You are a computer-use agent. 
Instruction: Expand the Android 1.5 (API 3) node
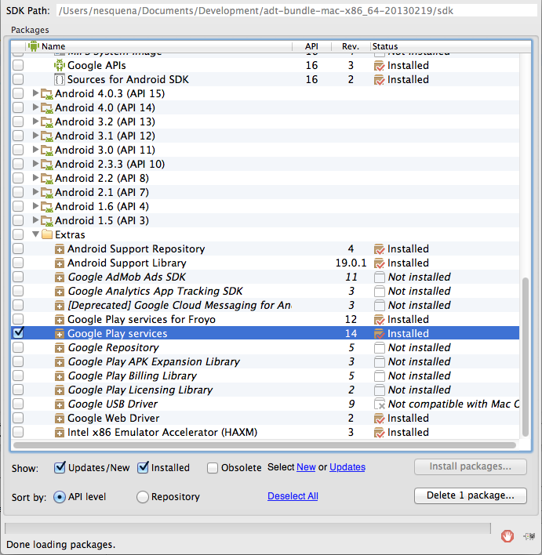pos(35,220)
